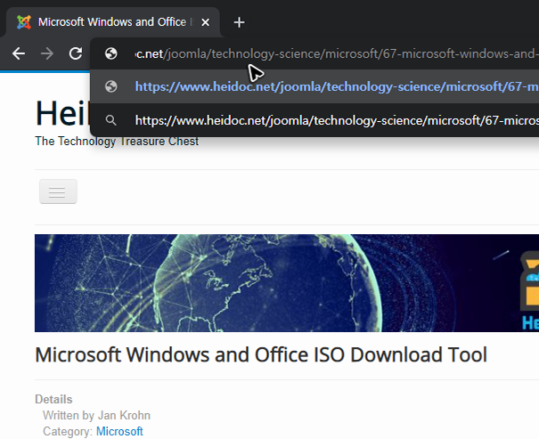
Task: Click the 'Details' label
Action: (x=53, y=400)
